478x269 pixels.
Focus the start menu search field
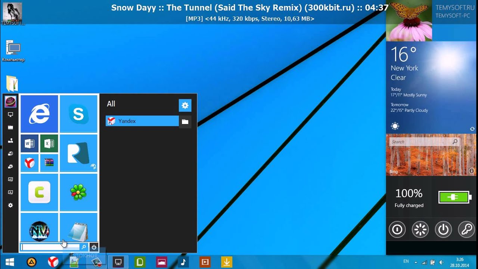click(50, 247)
